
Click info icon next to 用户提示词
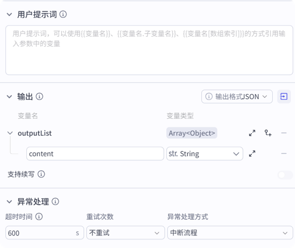pyautogui.click(x=64, y=14)
